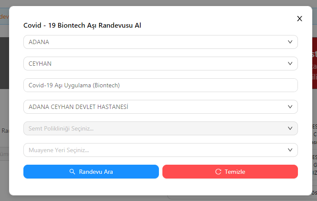The width and height of the screenshot is (317, 201).
Task: Click the ADANA text in the province field
Action: pos(39,42)
